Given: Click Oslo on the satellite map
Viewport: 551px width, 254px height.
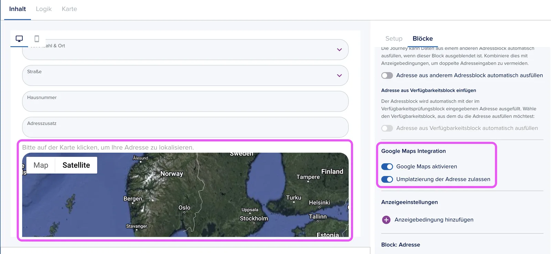Looking at the screenshot, I should point(184,208).
